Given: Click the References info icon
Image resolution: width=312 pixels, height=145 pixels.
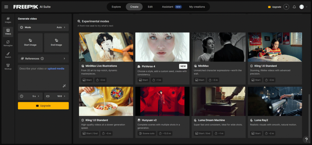Looking at the screenshot, I should (42, 59).
